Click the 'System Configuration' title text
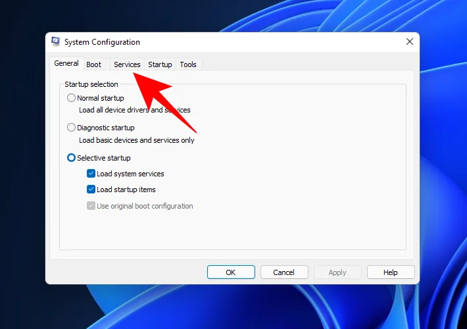467x329 pixels. click(102, 42)
